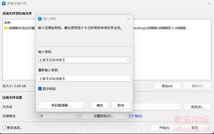
Task: Click 取消 in the password dialog
Action: 121,105
